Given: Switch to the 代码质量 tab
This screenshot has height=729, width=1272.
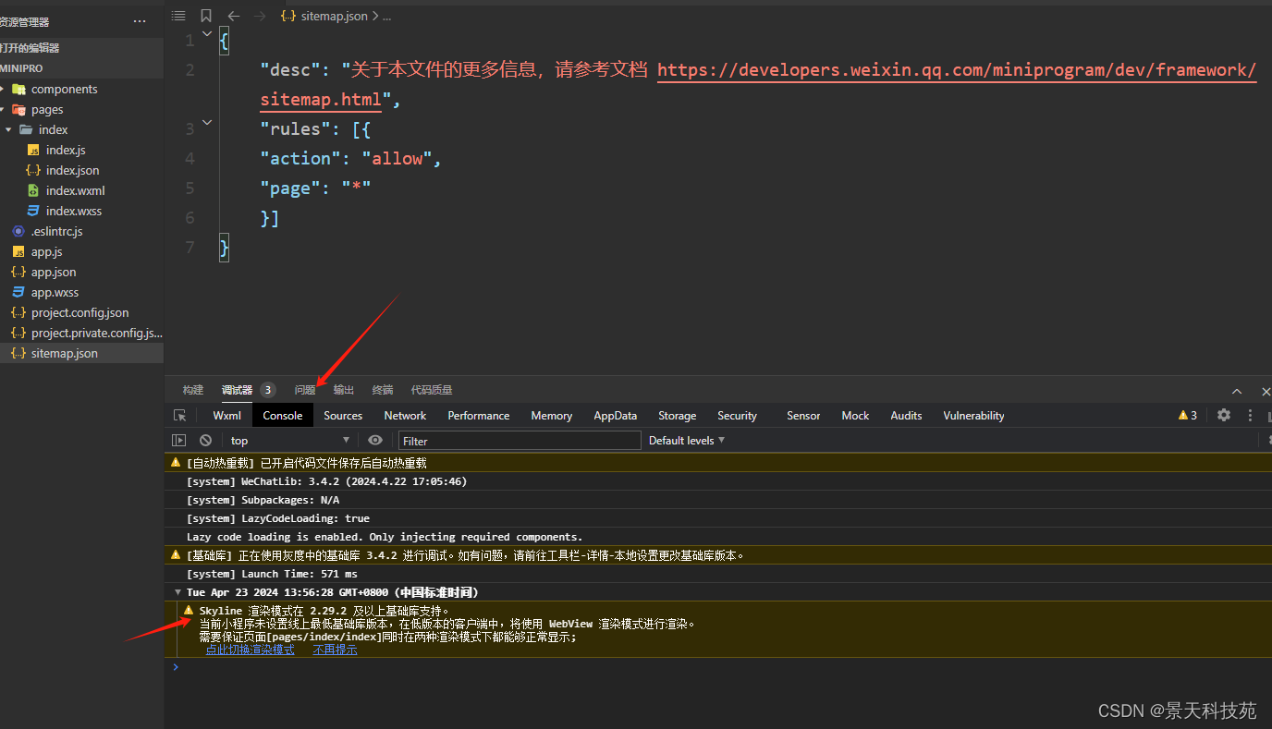Looking at the screenshot, I should pyautogui.click(x=432, y=390).
